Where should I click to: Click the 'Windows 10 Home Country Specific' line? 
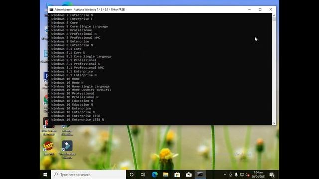pyautogui.click(x=81, y=89)
